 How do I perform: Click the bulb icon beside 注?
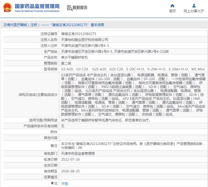click(x=52, y=183)
